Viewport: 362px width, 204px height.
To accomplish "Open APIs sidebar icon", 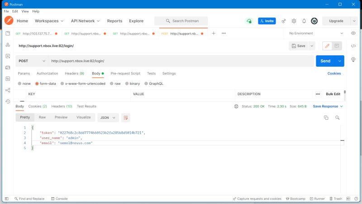I will 8,44.
